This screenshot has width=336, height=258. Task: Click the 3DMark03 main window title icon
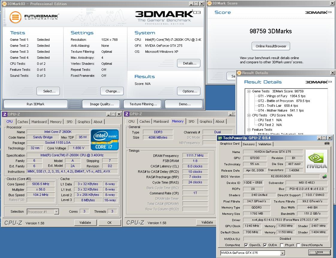(x=4, y=4)
